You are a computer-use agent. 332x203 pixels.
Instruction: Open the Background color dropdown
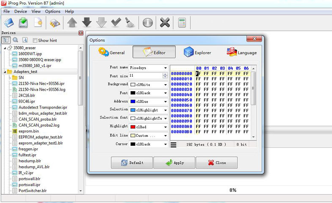pos(166,85)
